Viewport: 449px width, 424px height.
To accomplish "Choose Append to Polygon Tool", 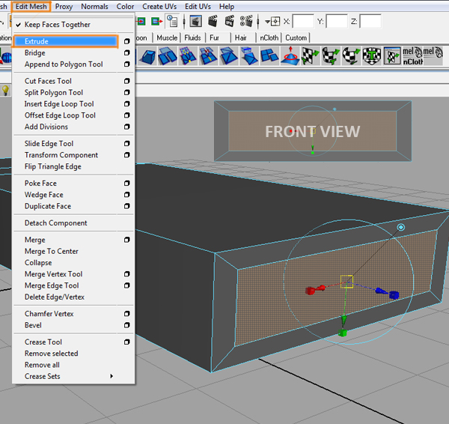I will [64, 64].
